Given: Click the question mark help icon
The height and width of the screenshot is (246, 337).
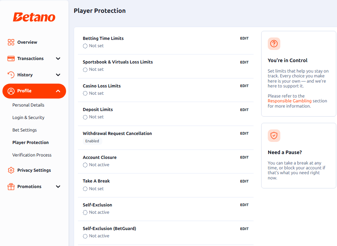Looking at the screenshot, I should tap(274, 44).
